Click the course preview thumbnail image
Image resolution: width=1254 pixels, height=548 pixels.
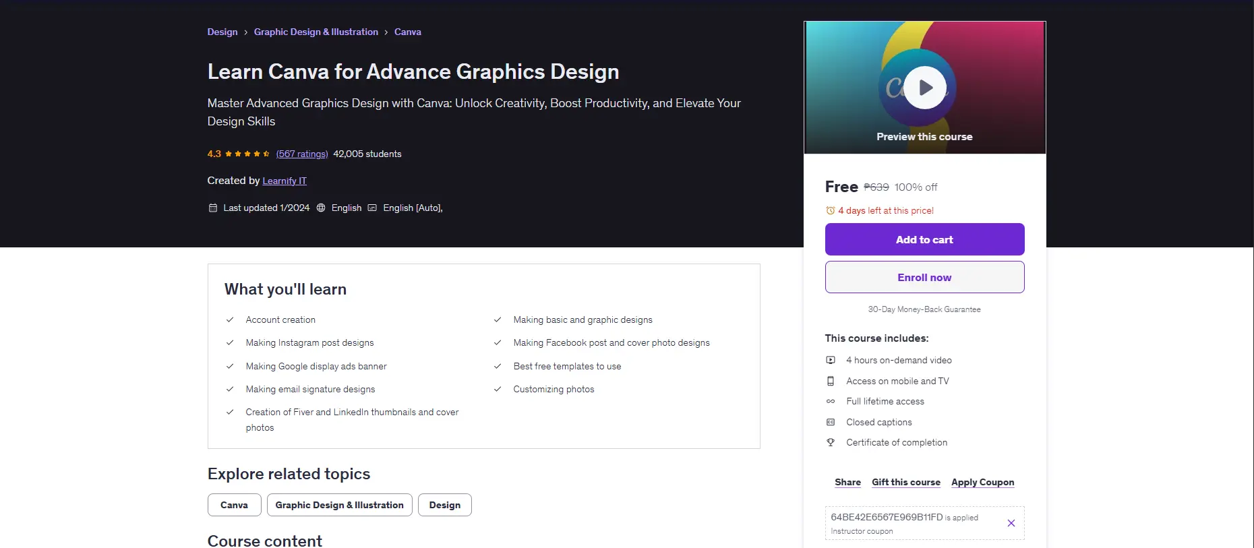tap(924, 88)
